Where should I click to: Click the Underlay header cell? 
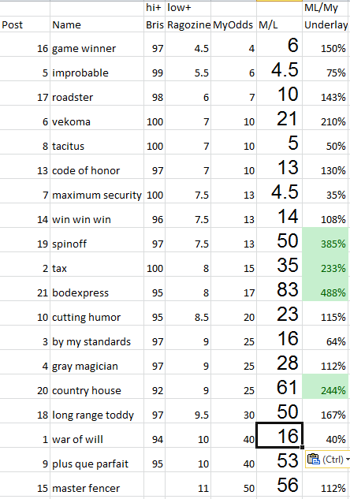pyautogui.click(x=326, y=24)
